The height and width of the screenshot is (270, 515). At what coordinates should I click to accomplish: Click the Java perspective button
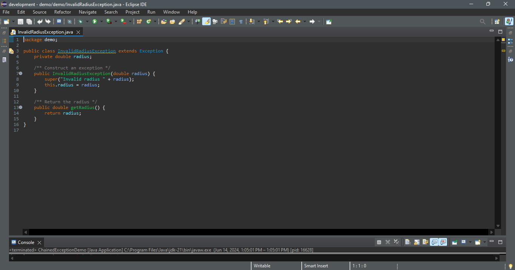pyautogui.click(x=509, y=22)
